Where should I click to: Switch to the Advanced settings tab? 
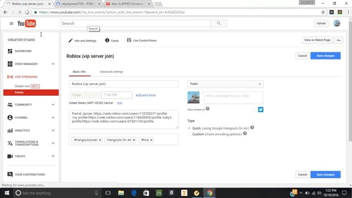tap(111, 72)
